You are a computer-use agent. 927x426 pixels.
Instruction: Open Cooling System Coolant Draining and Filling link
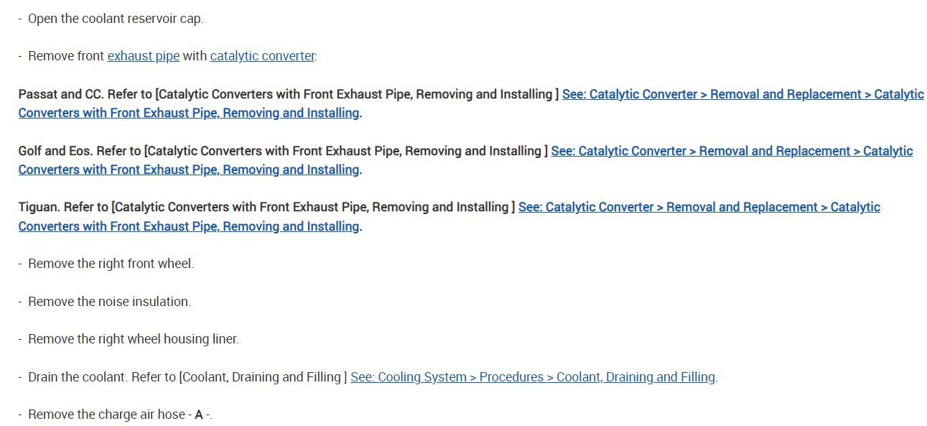click(532, 376)
